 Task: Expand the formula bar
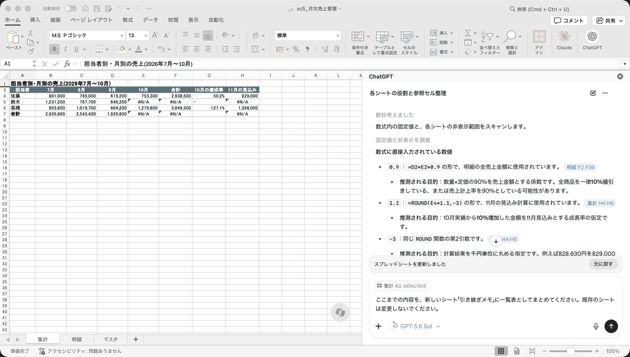tap(624, 64)
